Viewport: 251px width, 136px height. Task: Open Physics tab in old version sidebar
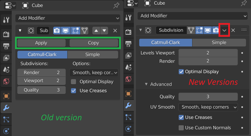coord(6,131)
